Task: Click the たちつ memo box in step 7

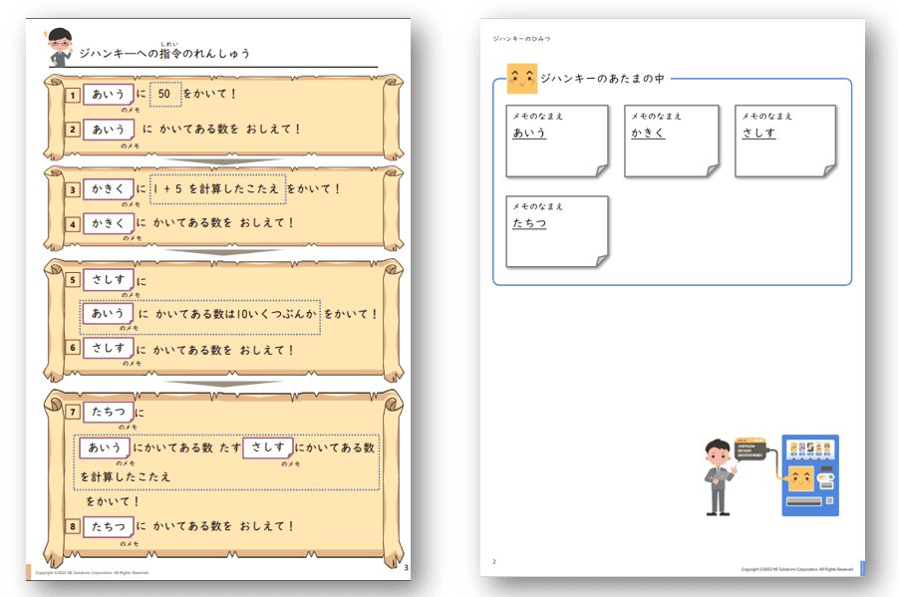Action: point(108,413)
